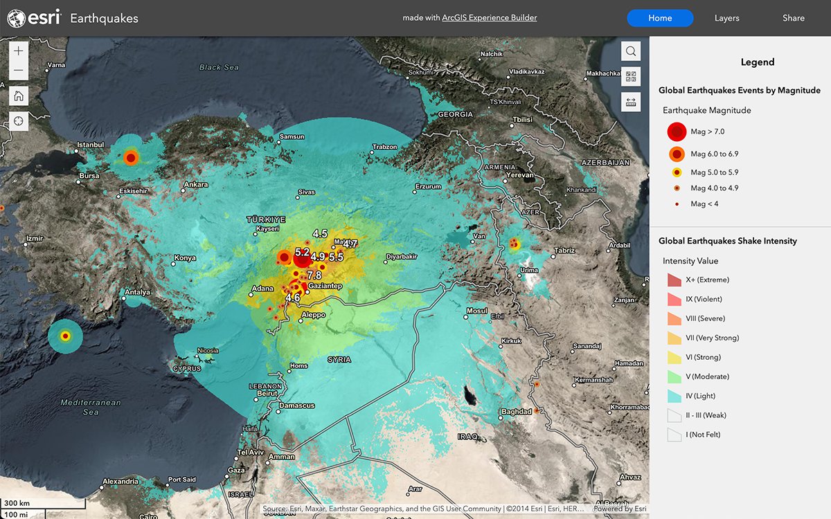This screenshot has width=831, height=519.
Task: Switch to the Layers tab
Action: click(726, 18)
